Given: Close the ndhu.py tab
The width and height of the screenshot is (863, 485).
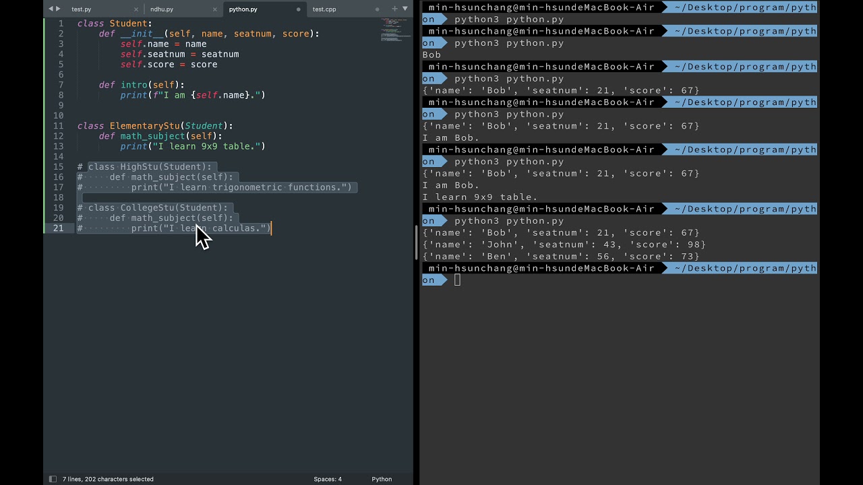Looking at the screenshot, I should [x=215, y=9].
